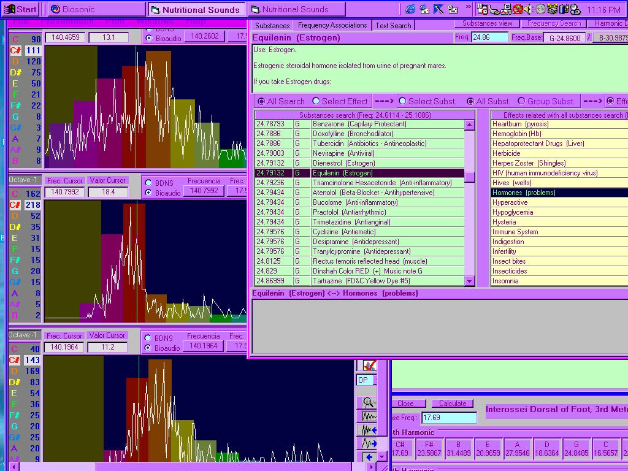Click the Frequency Search button

(554, 23)
